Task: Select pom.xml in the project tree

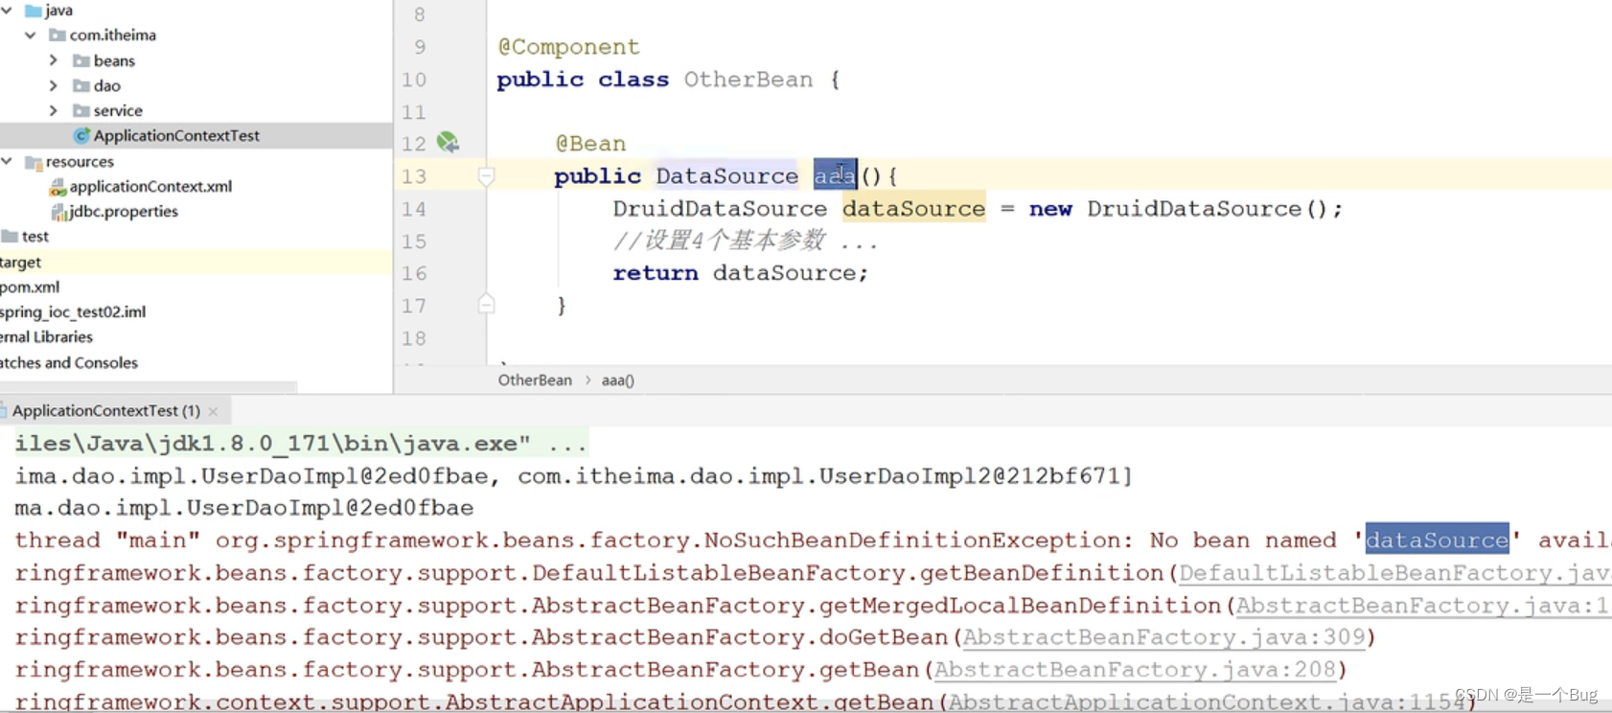Action: (30, 287)
